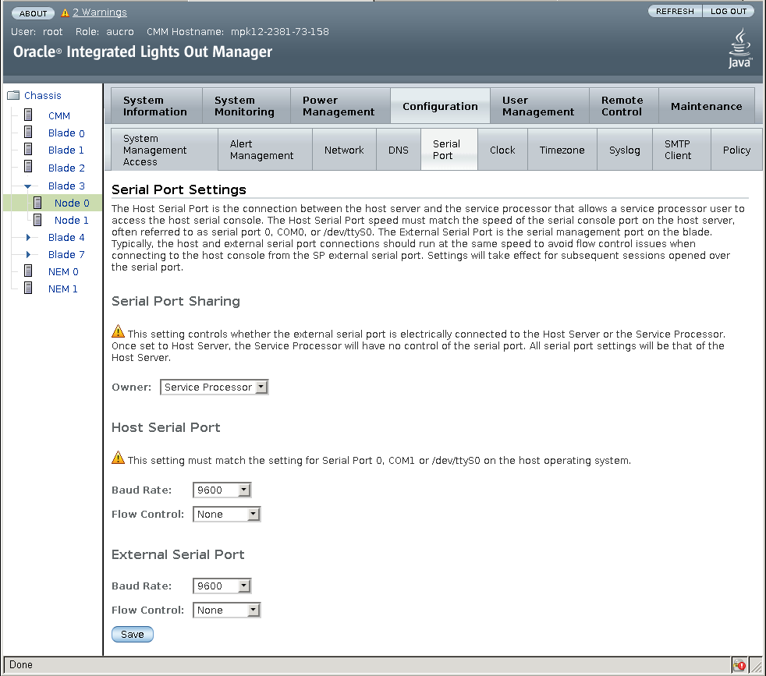Select Blade 7 in the tree

pyautogui.click(x=66, y=254)
